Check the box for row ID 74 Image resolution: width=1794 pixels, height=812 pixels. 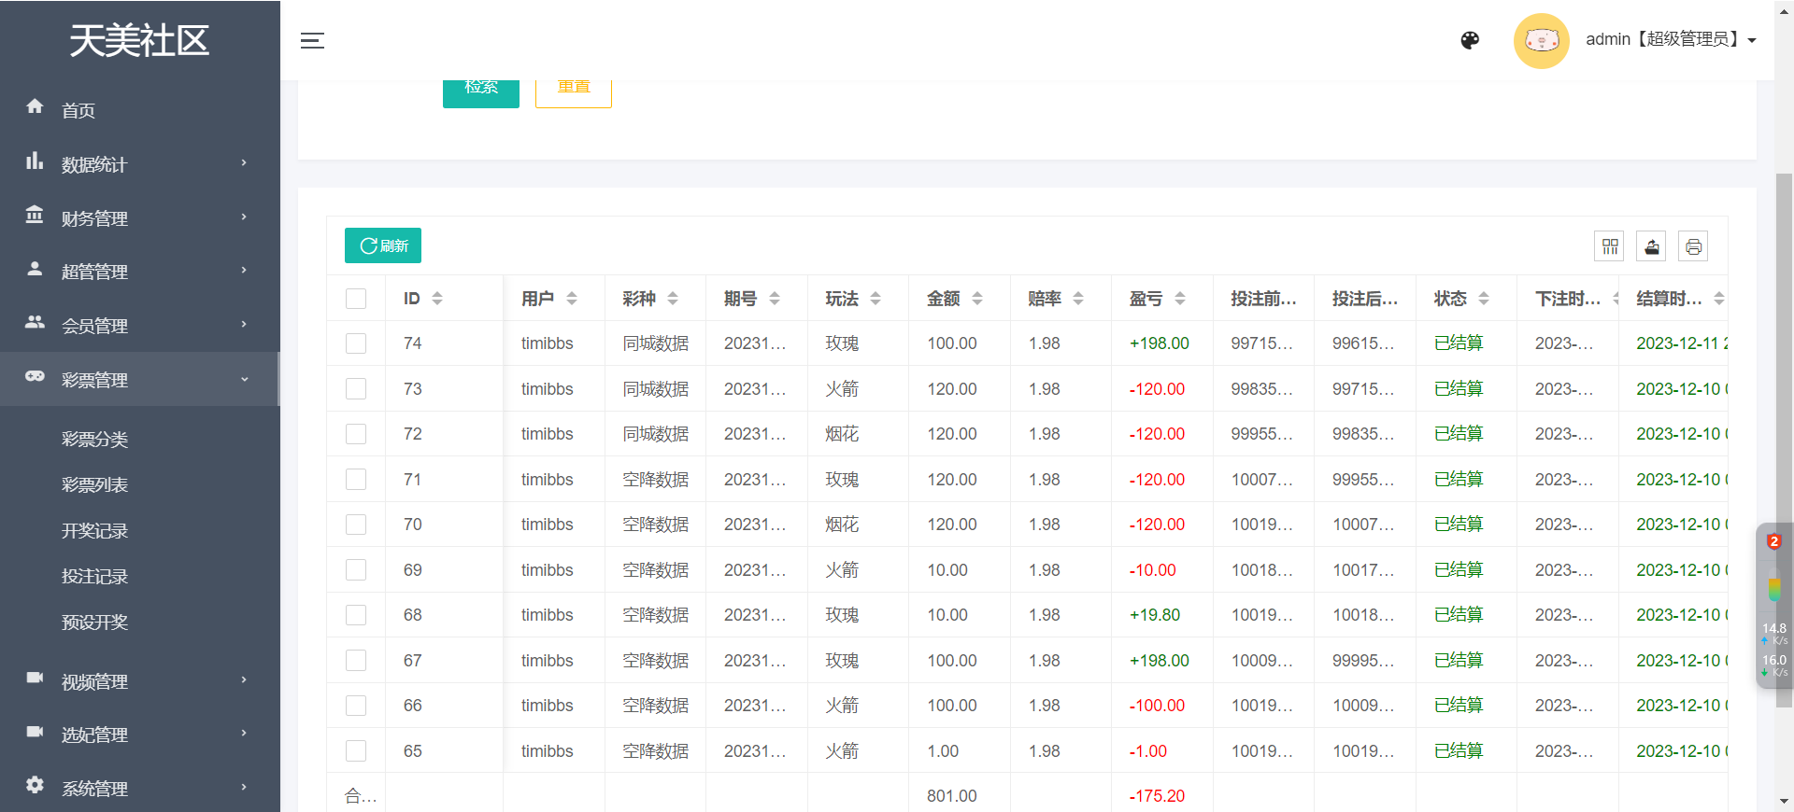pos(356,343)
